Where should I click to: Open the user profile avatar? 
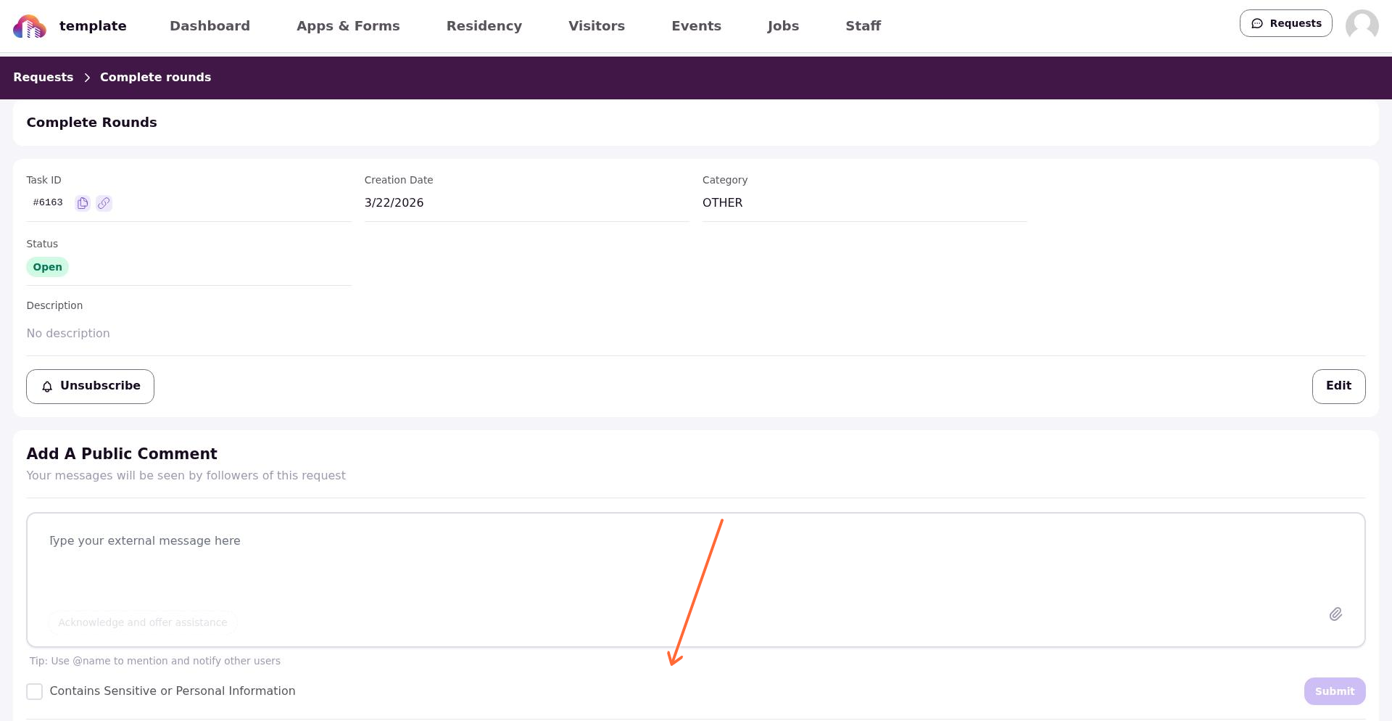coord(1362,26)
